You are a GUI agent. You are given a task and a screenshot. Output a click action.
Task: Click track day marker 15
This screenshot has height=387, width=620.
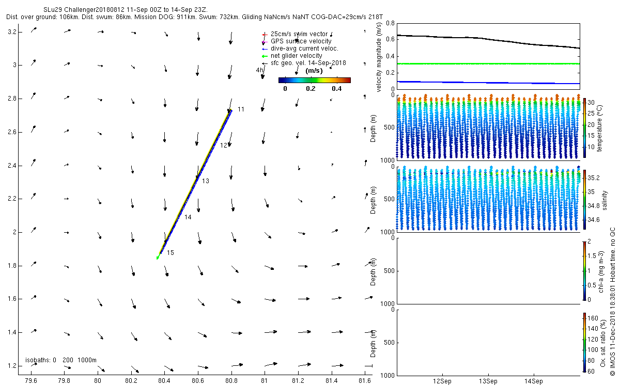pyautogui.click(x=171, y=252)
